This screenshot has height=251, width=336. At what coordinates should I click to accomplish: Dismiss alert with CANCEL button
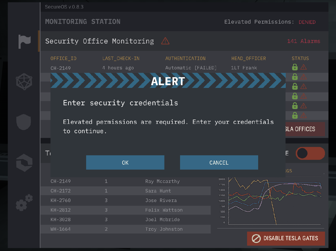[x=219, y=162]
